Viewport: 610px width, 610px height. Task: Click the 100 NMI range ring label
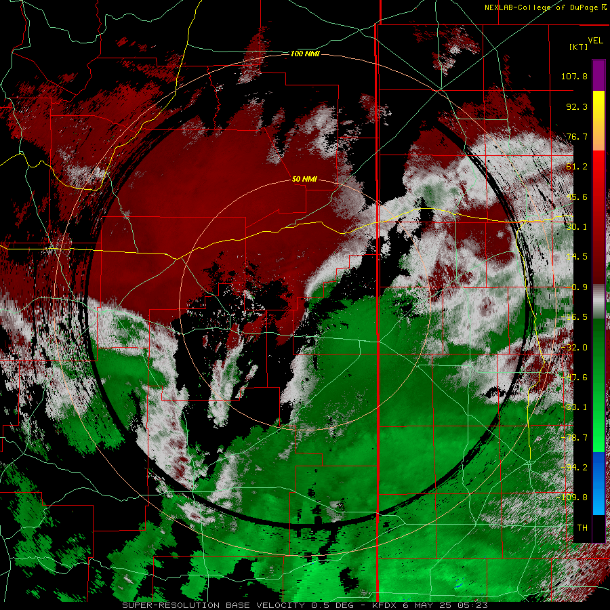click(x=306, y=54)
